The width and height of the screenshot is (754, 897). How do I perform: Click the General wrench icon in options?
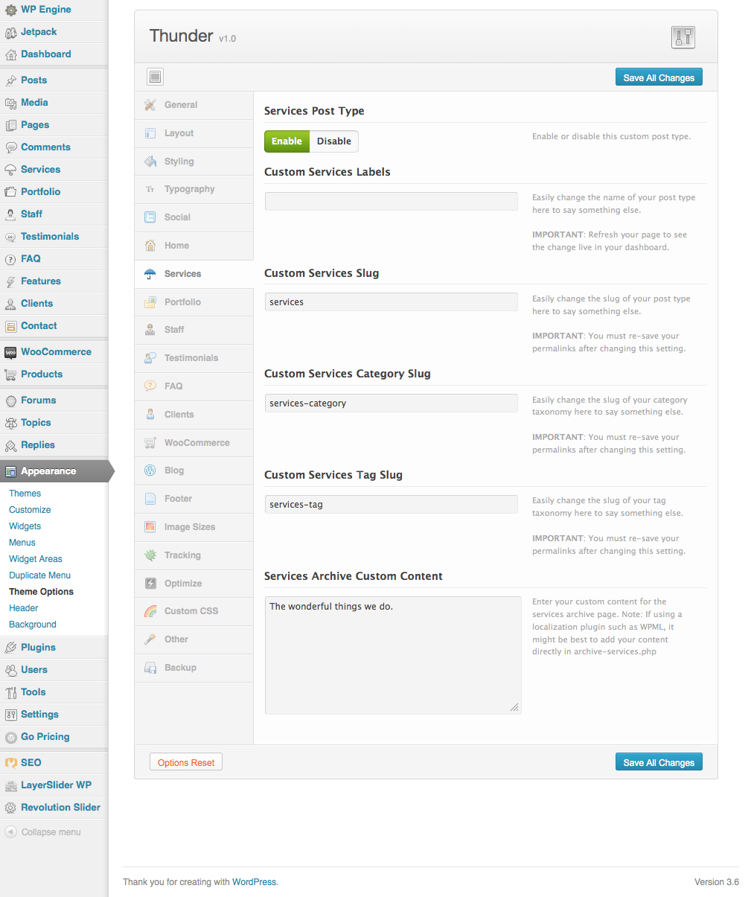pos(150,105)
